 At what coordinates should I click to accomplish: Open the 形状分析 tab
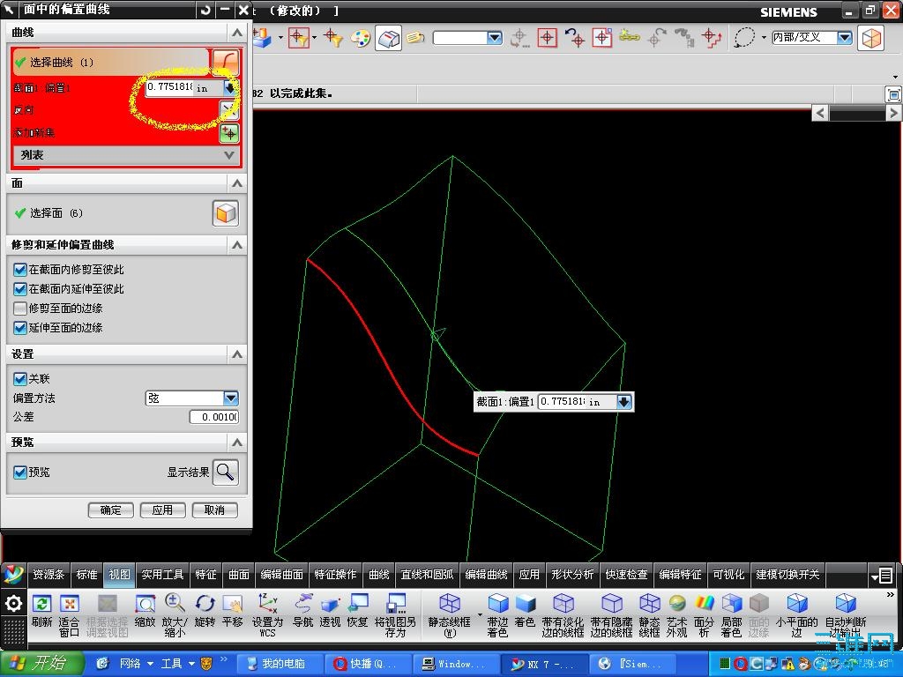click(x=572, y=575)
